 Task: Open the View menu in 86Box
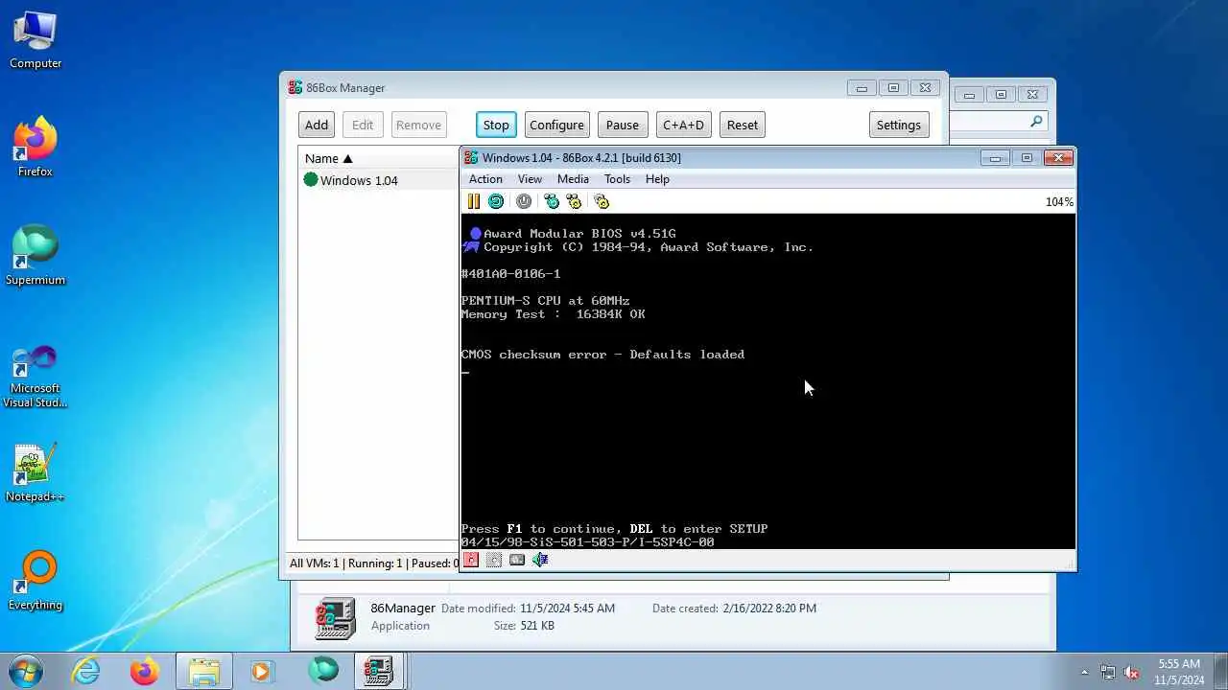point(530,179)
